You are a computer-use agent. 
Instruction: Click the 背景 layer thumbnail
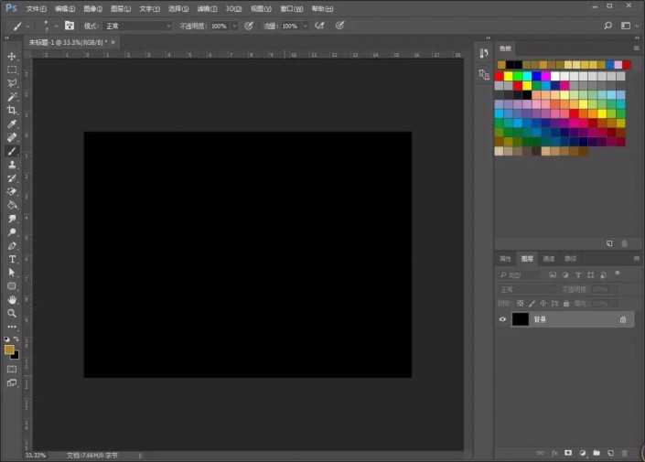click(521, 319)
